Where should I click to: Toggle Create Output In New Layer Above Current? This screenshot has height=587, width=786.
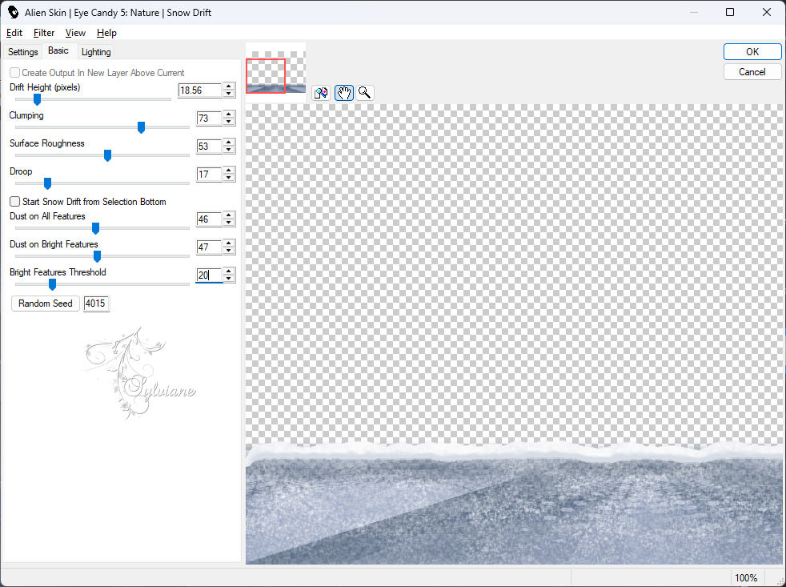coord(15,73)
